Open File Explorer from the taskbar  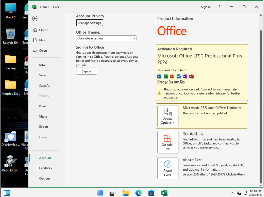(x=126, y=193)
